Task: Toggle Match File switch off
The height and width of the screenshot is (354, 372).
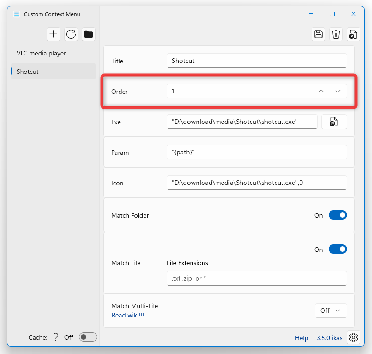Action: pyautogui.click(x=338, y=249)
